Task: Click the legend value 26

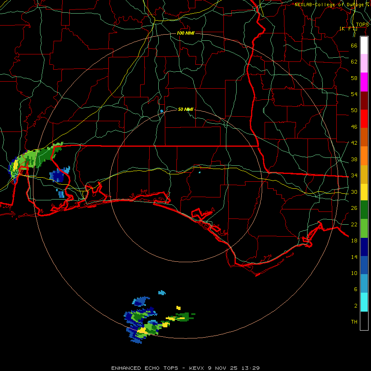Action: click(x=354, y=208)
